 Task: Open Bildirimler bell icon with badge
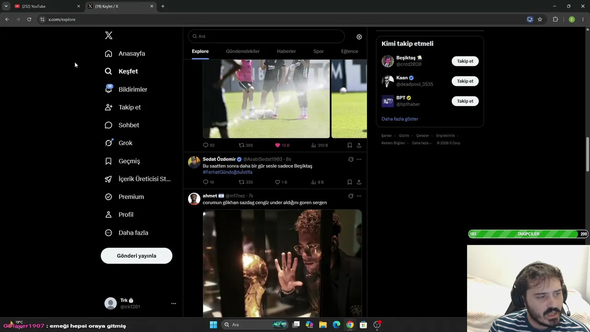[x=109, y=89]
